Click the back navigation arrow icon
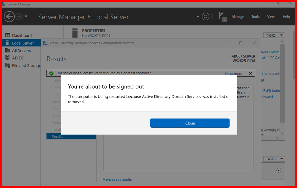 pos(9,16)
